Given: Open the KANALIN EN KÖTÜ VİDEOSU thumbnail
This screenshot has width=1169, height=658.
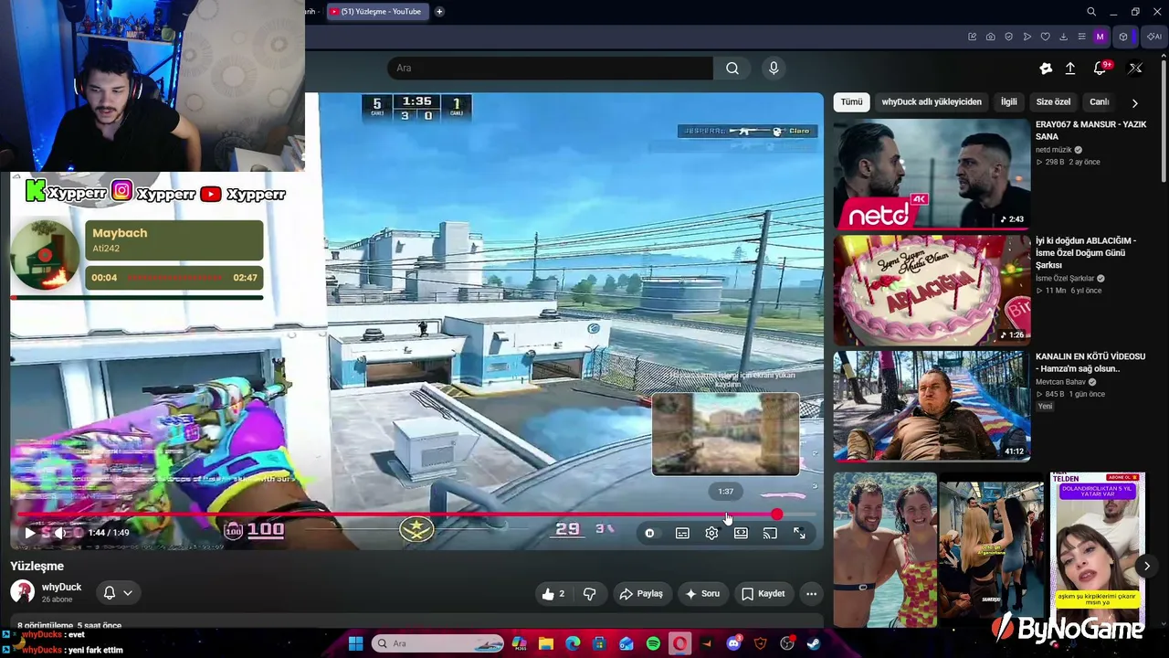Looking at the screenshot, I should click(932, 406).
